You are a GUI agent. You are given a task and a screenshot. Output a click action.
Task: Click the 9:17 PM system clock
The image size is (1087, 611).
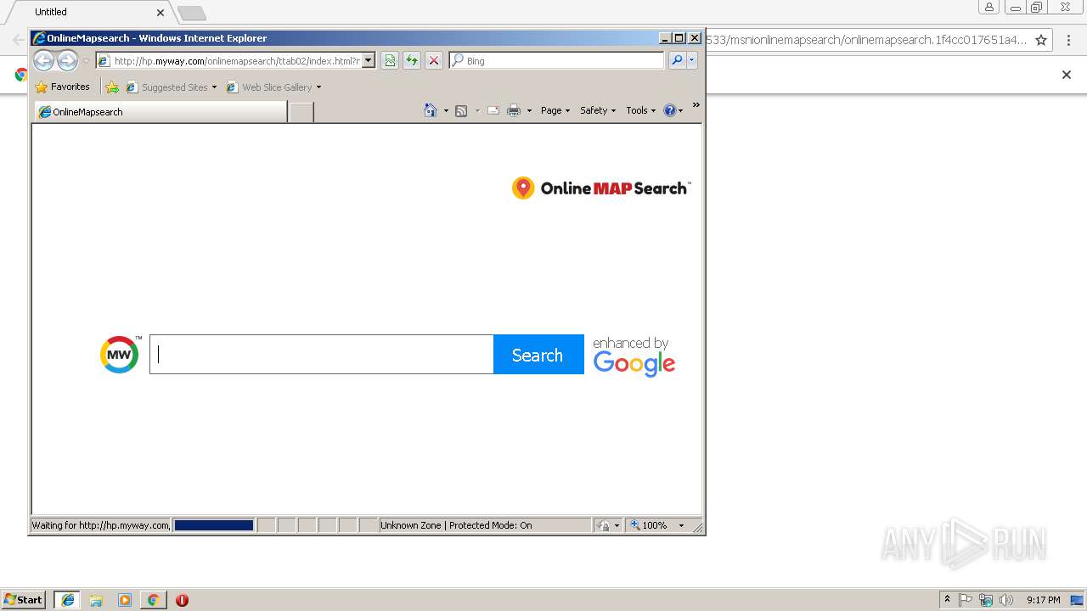tap(1043, 600)
